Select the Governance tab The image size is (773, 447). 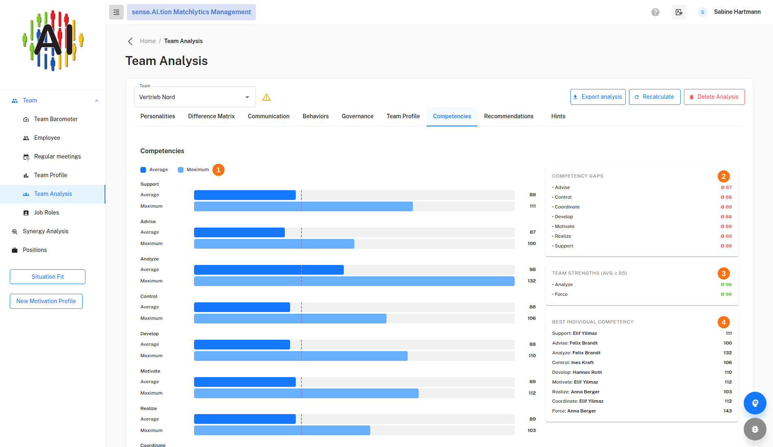click(x=358, y=117)
